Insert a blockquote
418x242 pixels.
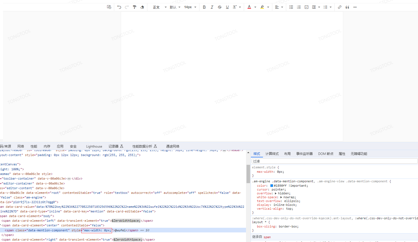347,7
